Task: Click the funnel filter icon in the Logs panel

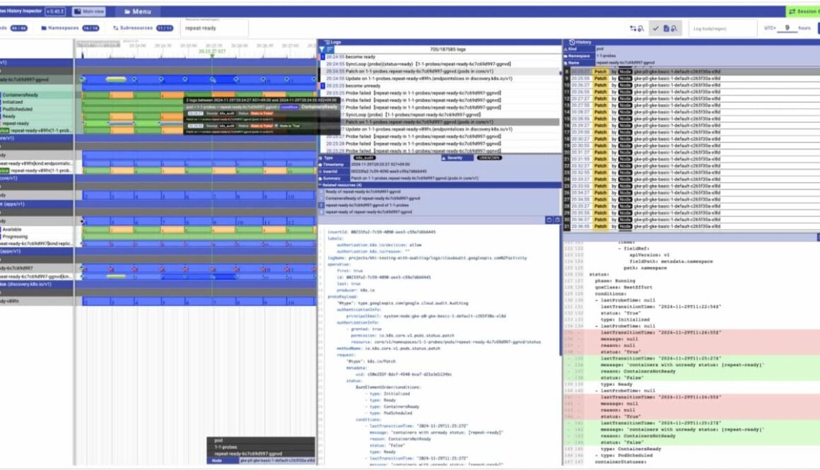Action: [x=322, y=47]
